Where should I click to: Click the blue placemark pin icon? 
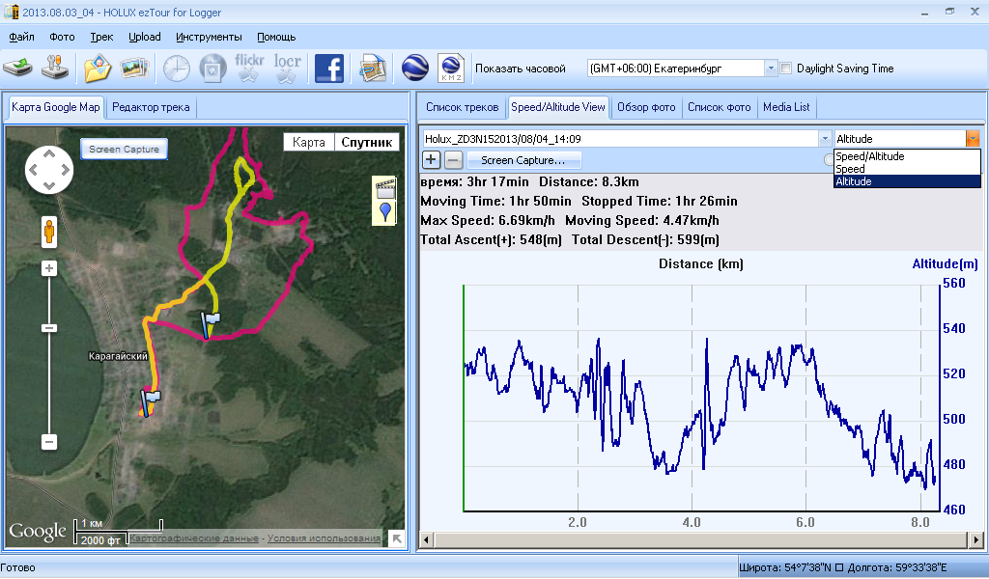[x=384, y=212]
